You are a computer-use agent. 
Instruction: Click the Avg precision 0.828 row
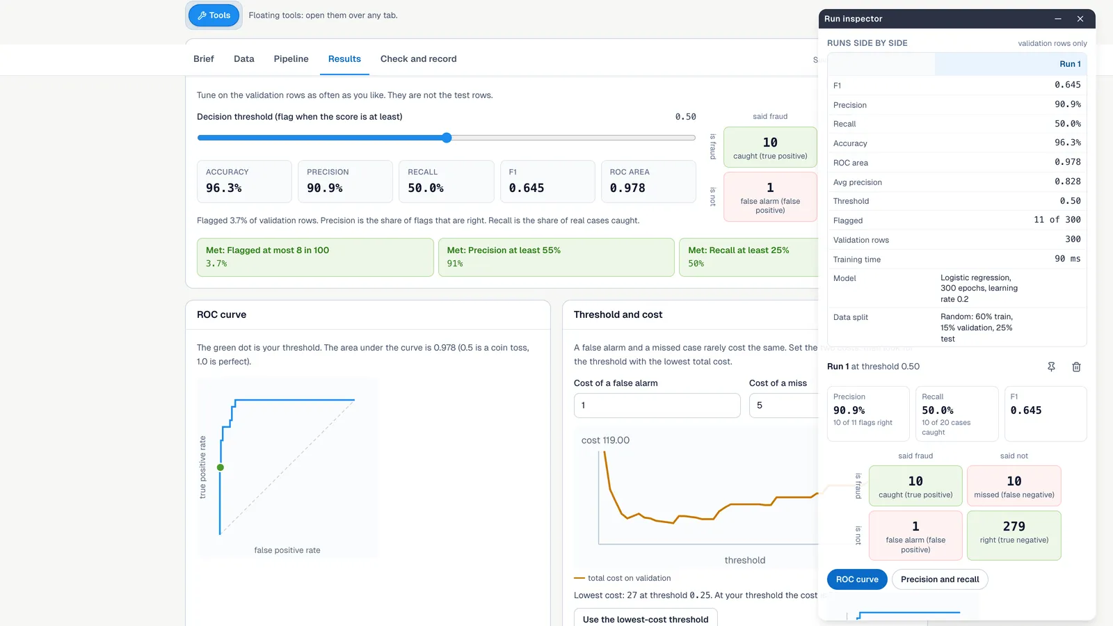coord(957,182)
